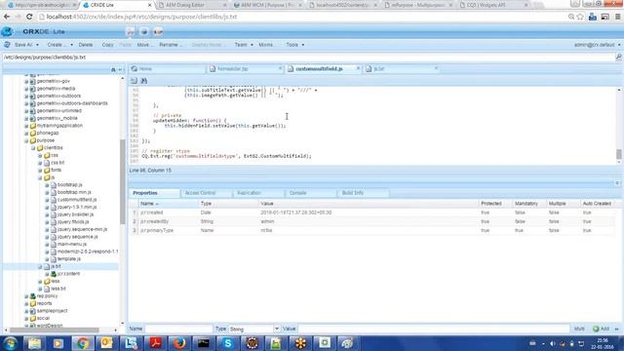Select the rep:policy node icon

pos(33,296)
